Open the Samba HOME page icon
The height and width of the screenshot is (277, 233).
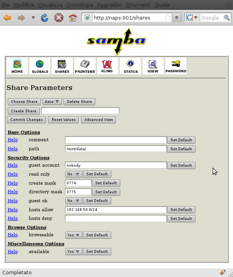(17, 66)
